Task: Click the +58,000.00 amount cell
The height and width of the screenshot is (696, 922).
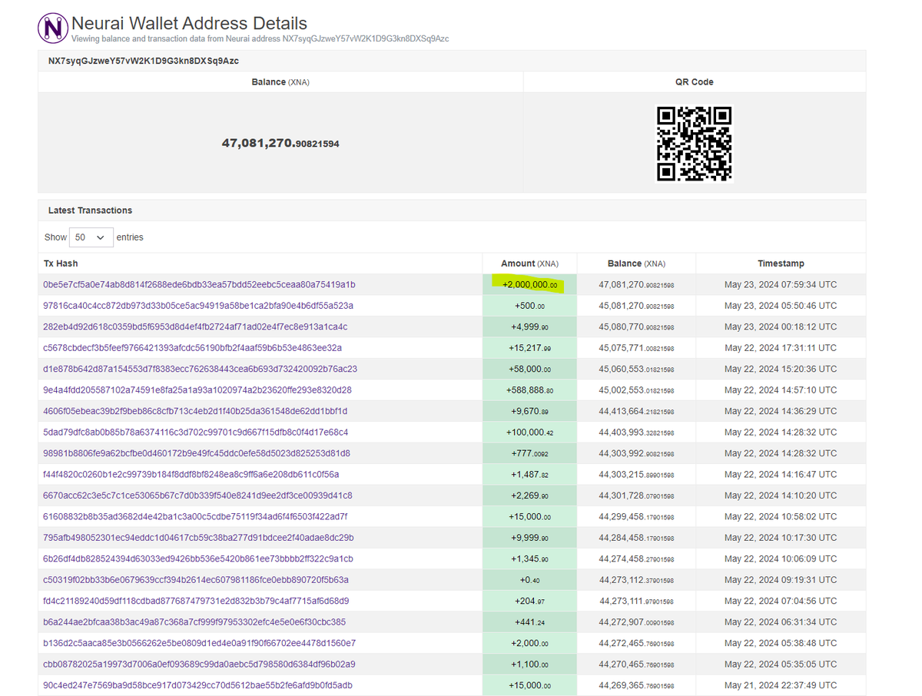Action: [x=529, y=369]
